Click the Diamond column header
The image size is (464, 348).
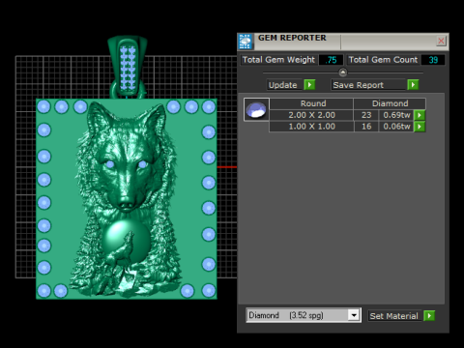point(390,103)
